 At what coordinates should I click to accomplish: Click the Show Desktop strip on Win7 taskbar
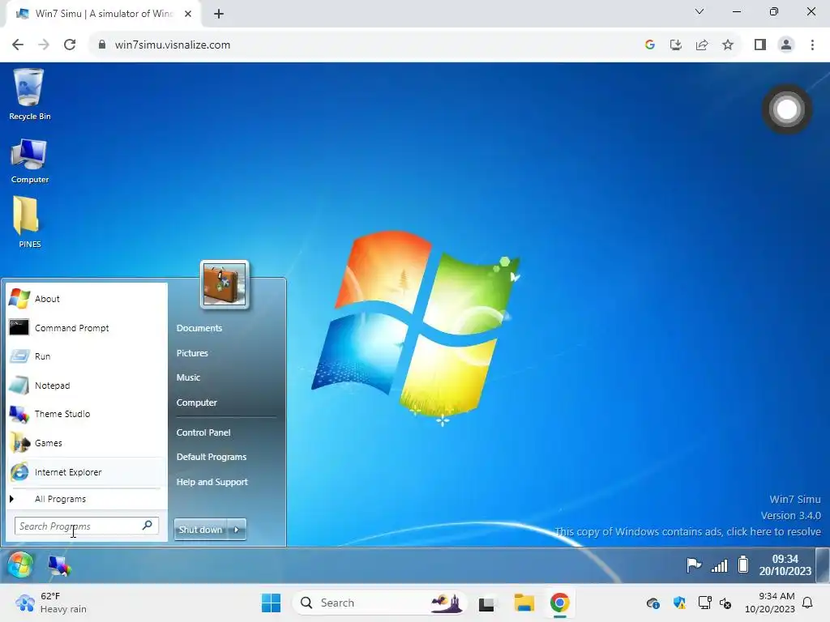pos(823,564)
